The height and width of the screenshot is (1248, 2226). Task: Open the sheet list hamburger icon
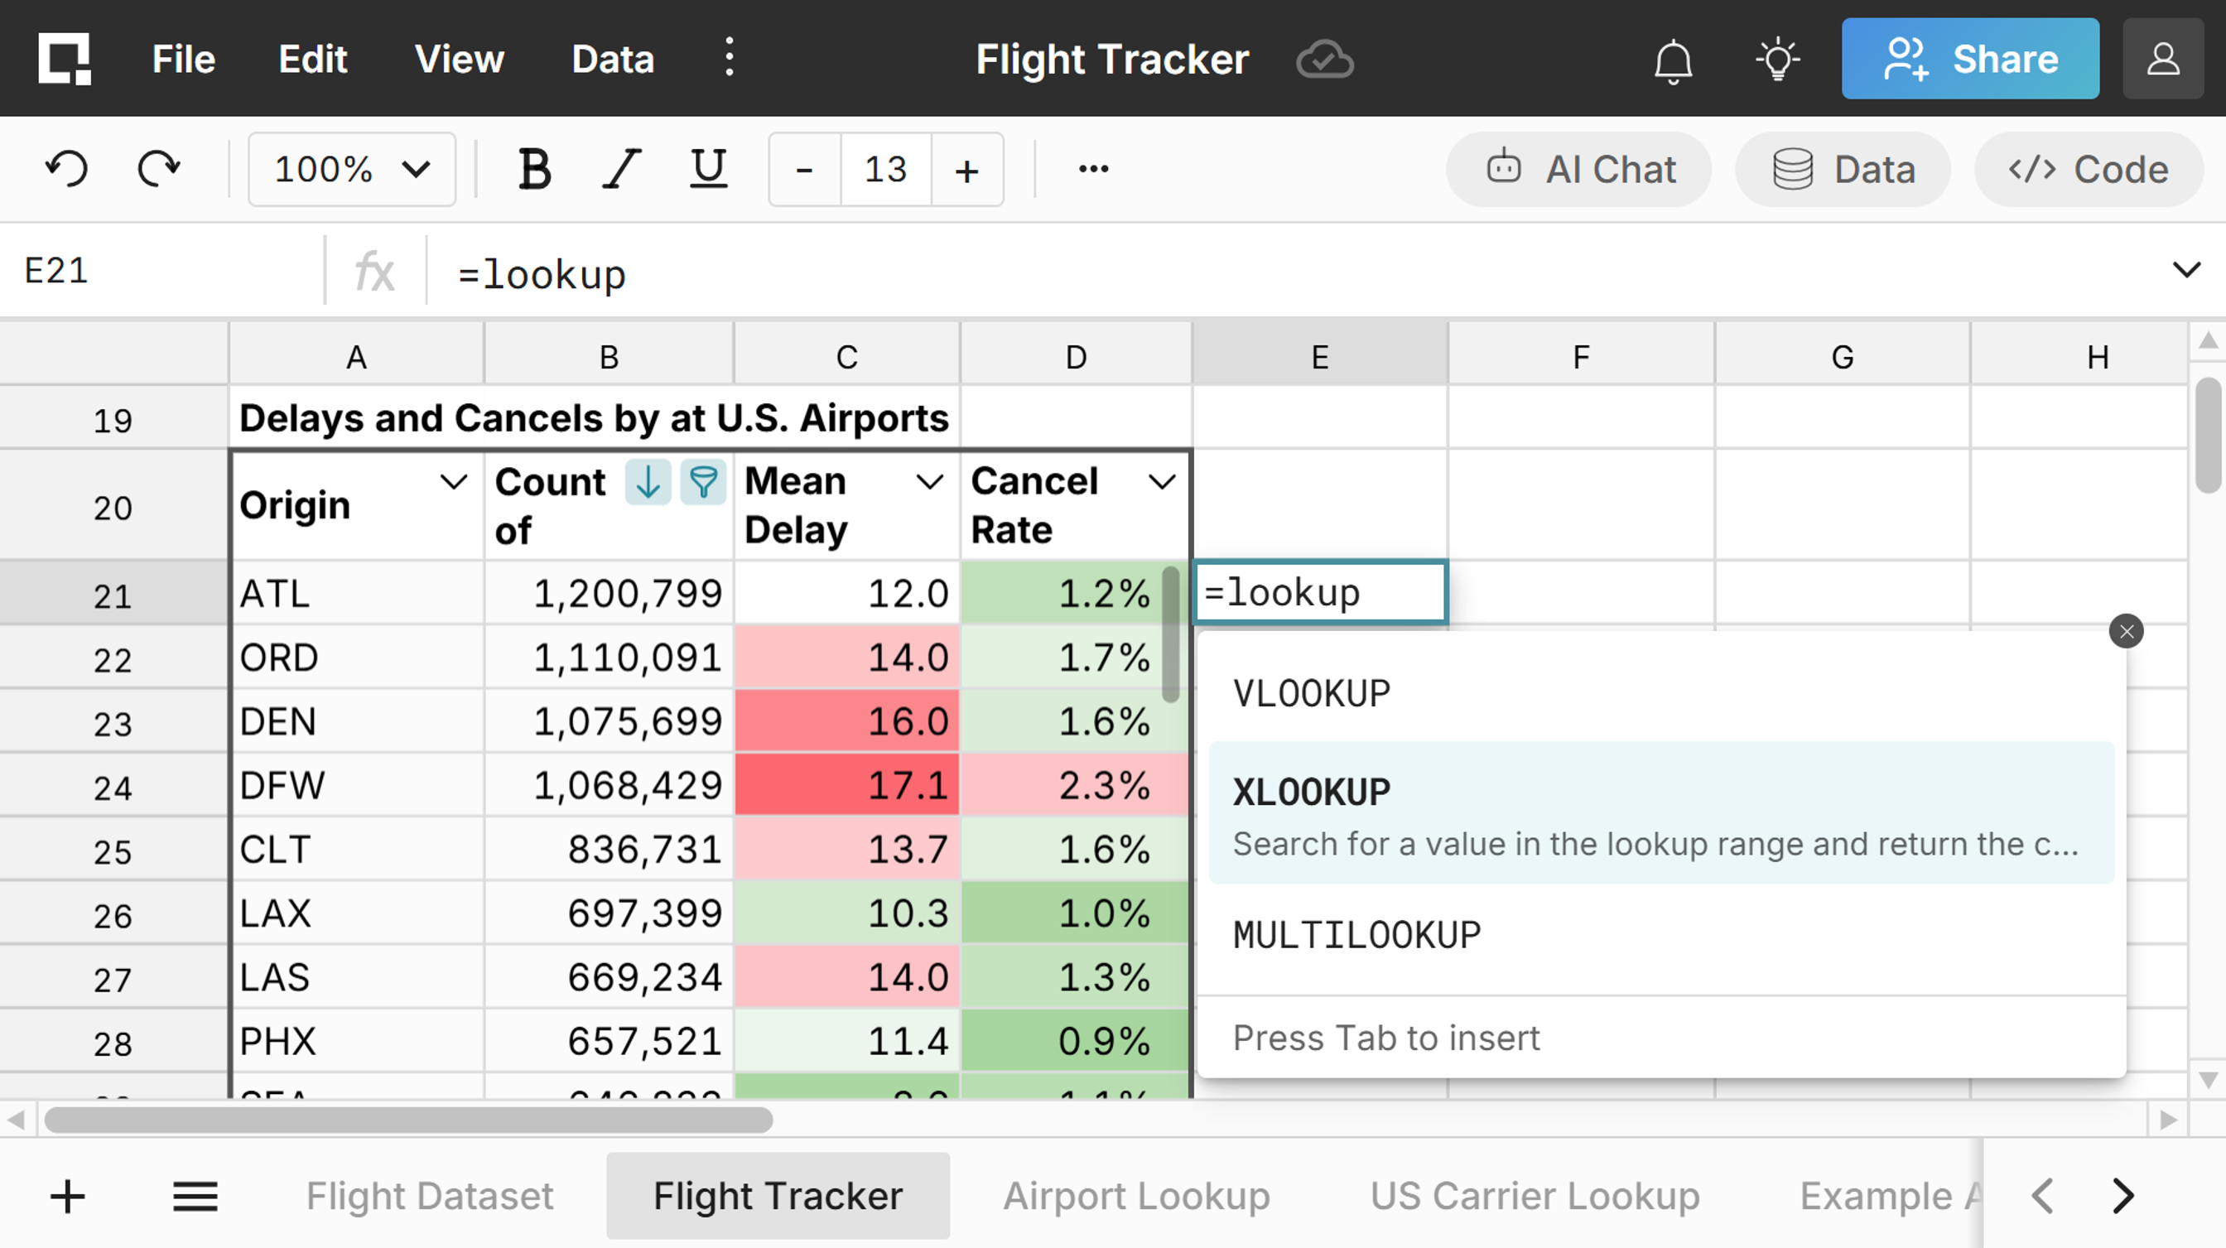[x=195, y=1197]
